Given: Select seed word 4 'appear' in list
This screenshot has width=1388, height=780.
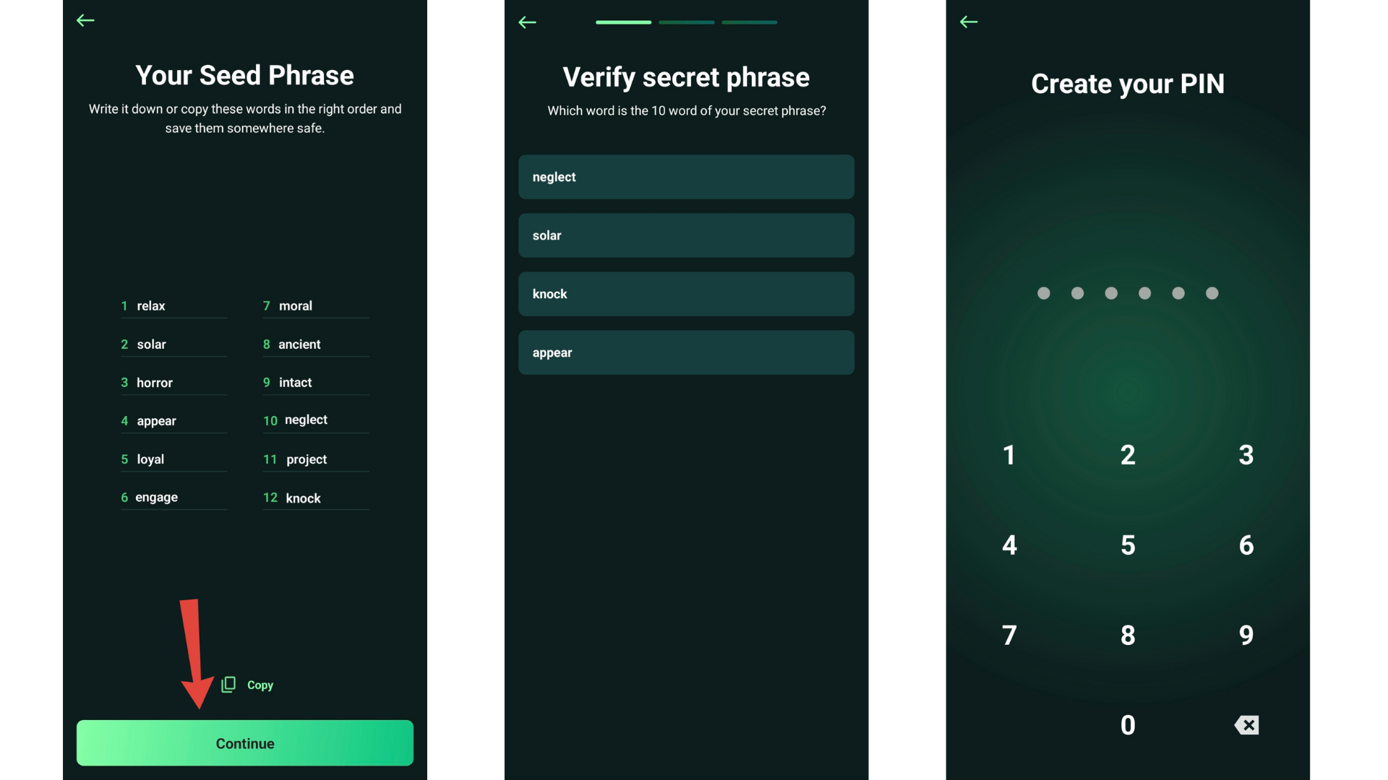Looking at the screenshot, I should point(173,421).
